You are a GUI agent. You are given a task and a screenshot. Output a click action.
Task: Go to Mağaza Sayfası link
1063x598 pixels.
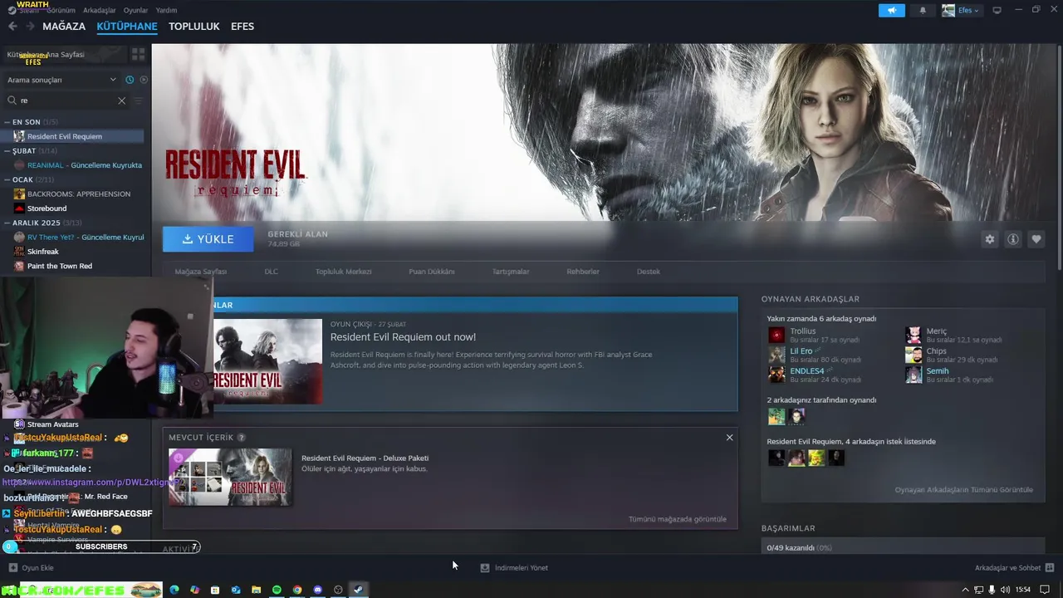(200, 272)
